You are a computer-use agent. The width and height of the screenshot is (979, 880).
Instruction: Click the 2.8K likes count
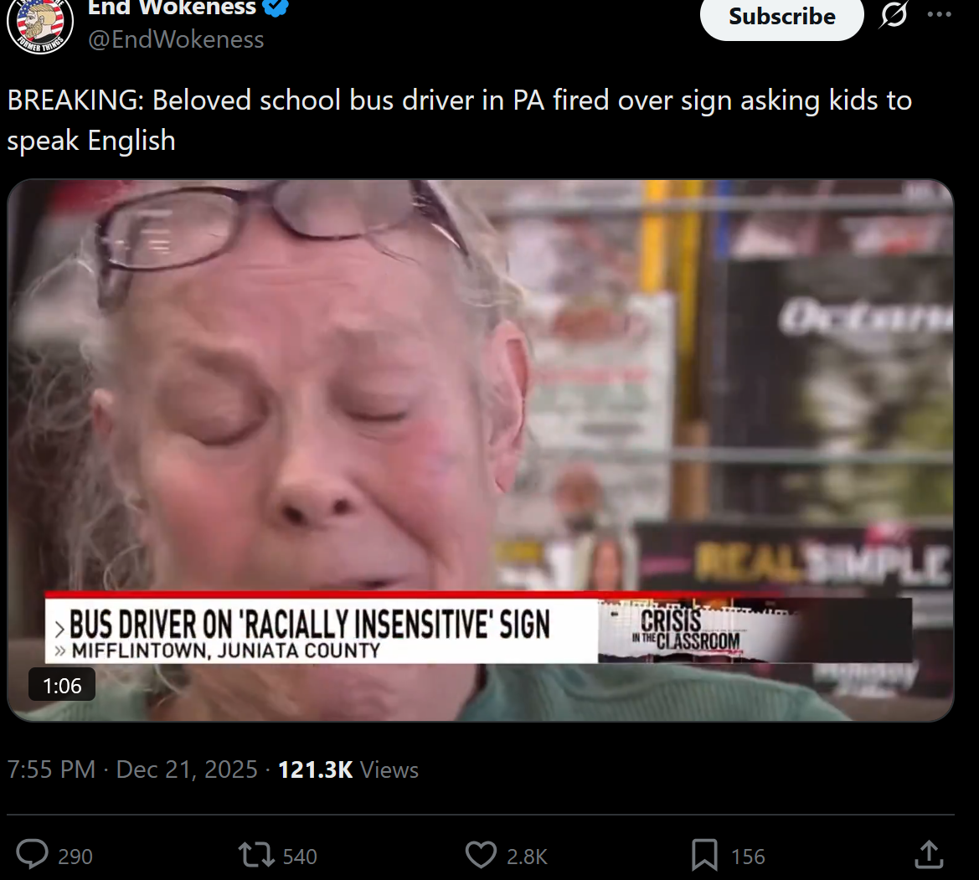[526, 857]
